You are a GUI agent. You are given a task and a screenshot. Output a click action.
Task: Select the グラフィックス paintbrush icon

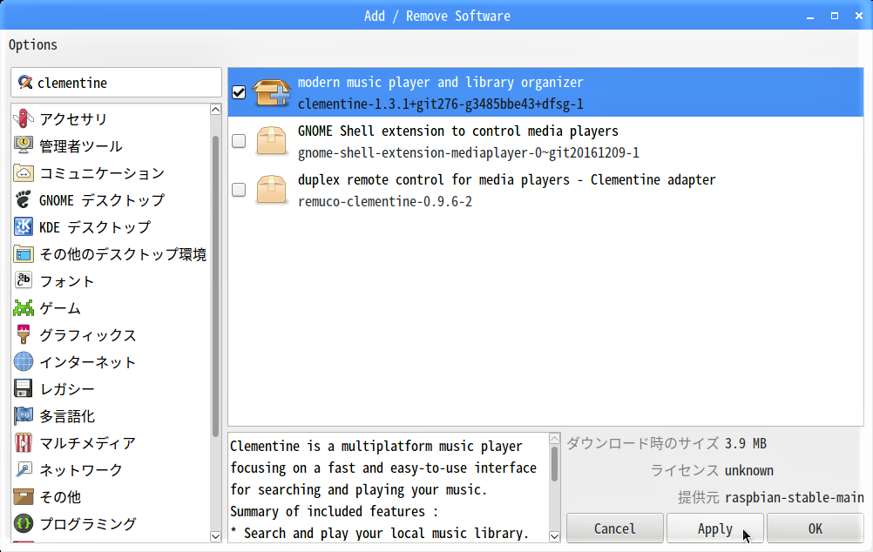point(24,334)
